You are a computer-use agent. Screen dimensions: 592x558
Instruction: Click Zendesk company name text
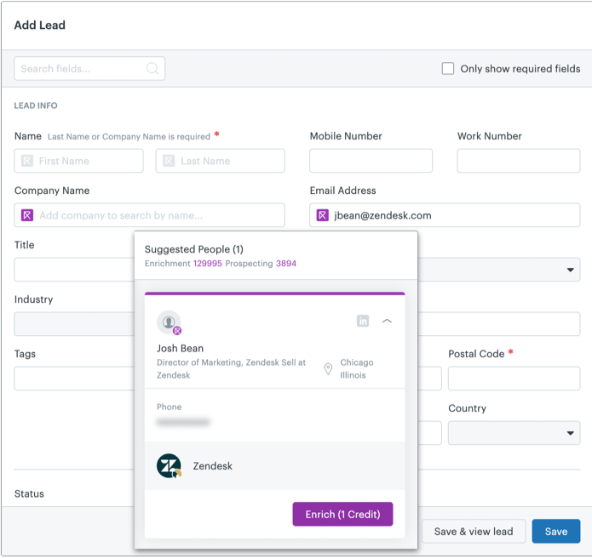[213, 466]
